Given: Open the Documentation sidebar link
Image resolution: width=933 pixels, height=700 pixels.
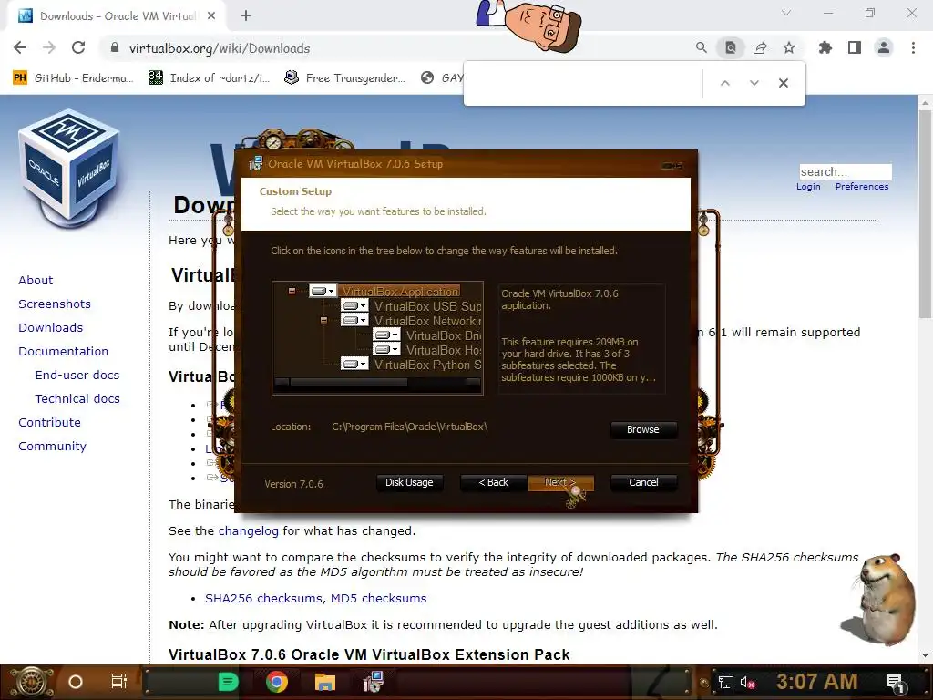Looking at the screenshot, I should pos(63,352).
